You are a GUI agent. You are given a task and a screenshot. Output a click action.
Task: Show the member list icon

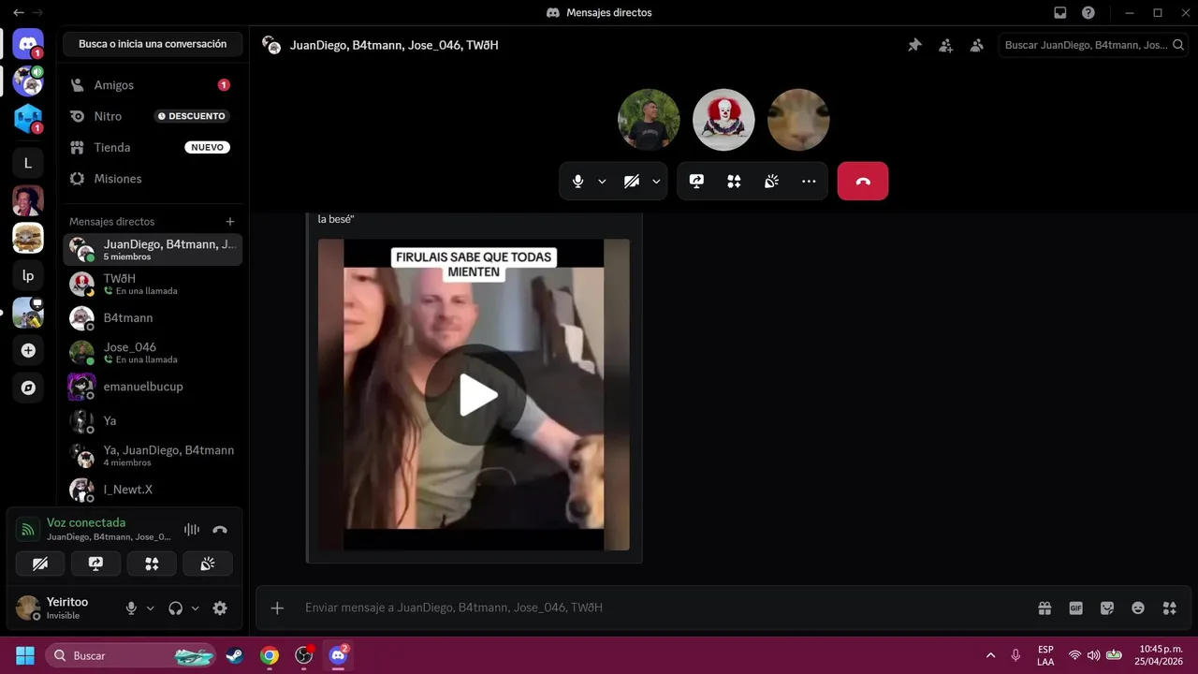click(x=976, y=45)
